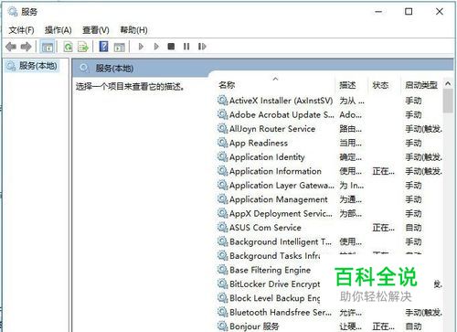Click the Ado... description of Adobe Acrobat Update
The image size is (457, 332).
tap(350, 115)
